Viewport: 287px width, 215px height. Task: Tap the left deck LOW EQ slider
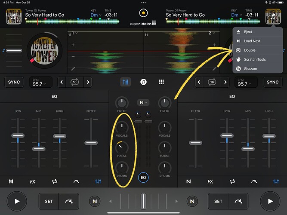pos(18,135)
